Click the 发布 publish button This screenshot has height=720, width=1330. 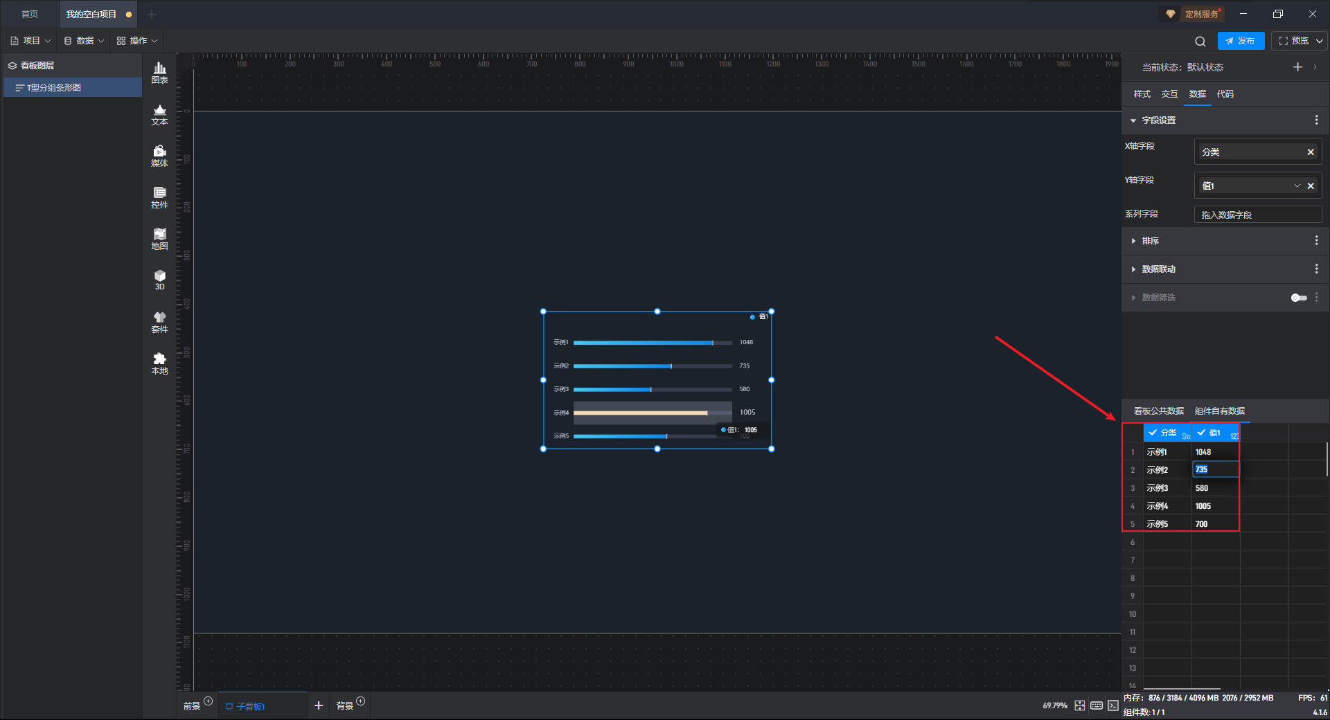click(x=1241, y=41)
